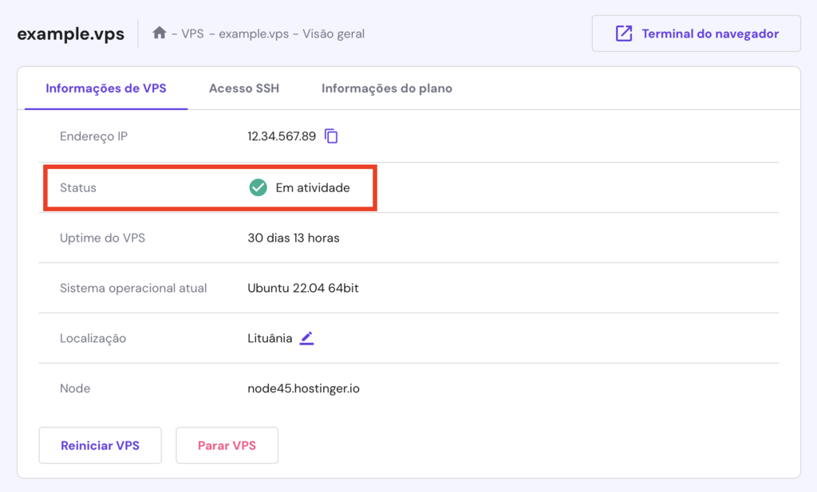Click the home icon in the breadcrumb
This screenshot has width=817, height=492.
coord(159,33)
